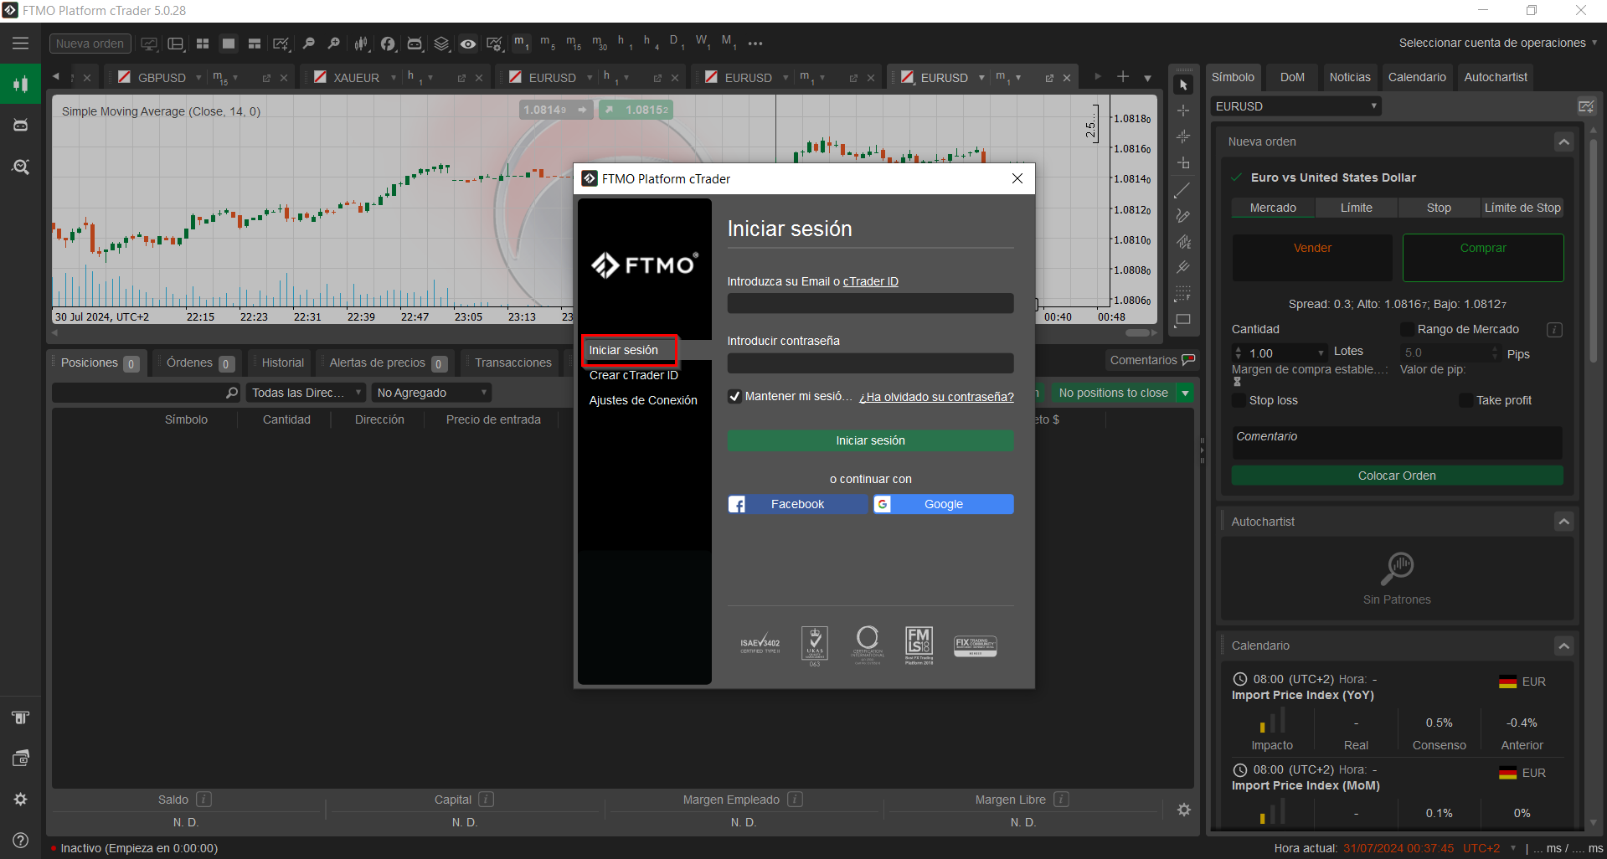Image resolution: width=1607 pixels, height=859 pixels.
Task: Enable the Stop loss checkbox
Action: tap(1239, 401)
